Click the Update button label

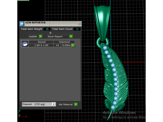[33, 37]
